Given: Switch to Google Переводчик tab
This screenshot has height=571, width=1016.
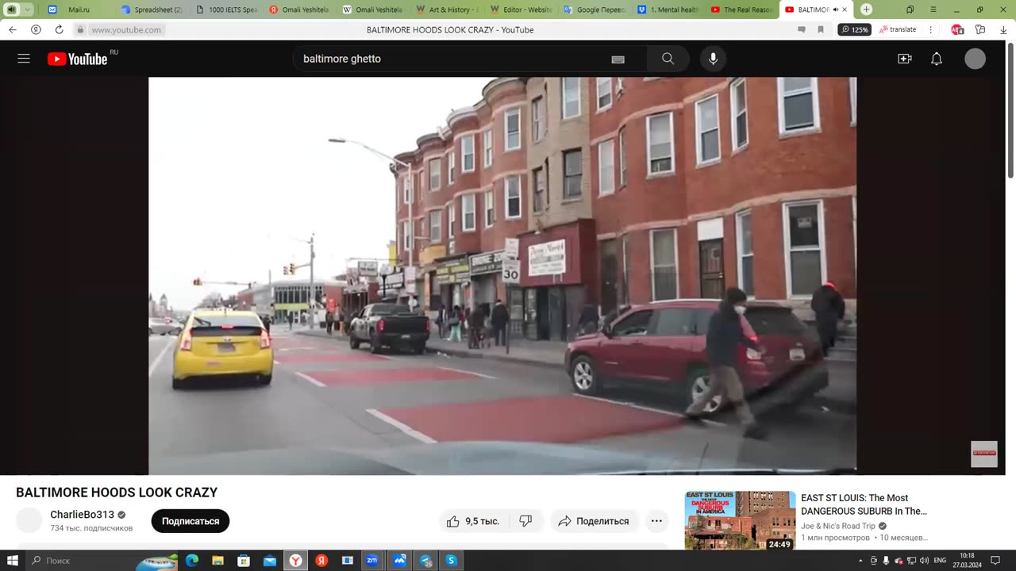Looking at the screenshot, I should click(x=595, y=10).
